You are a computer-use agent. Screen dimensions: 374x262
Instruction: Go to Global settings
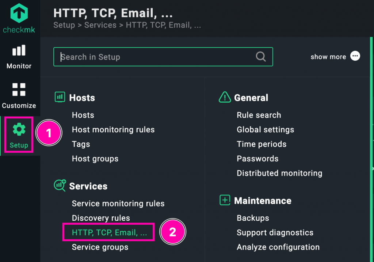point(265,130)
